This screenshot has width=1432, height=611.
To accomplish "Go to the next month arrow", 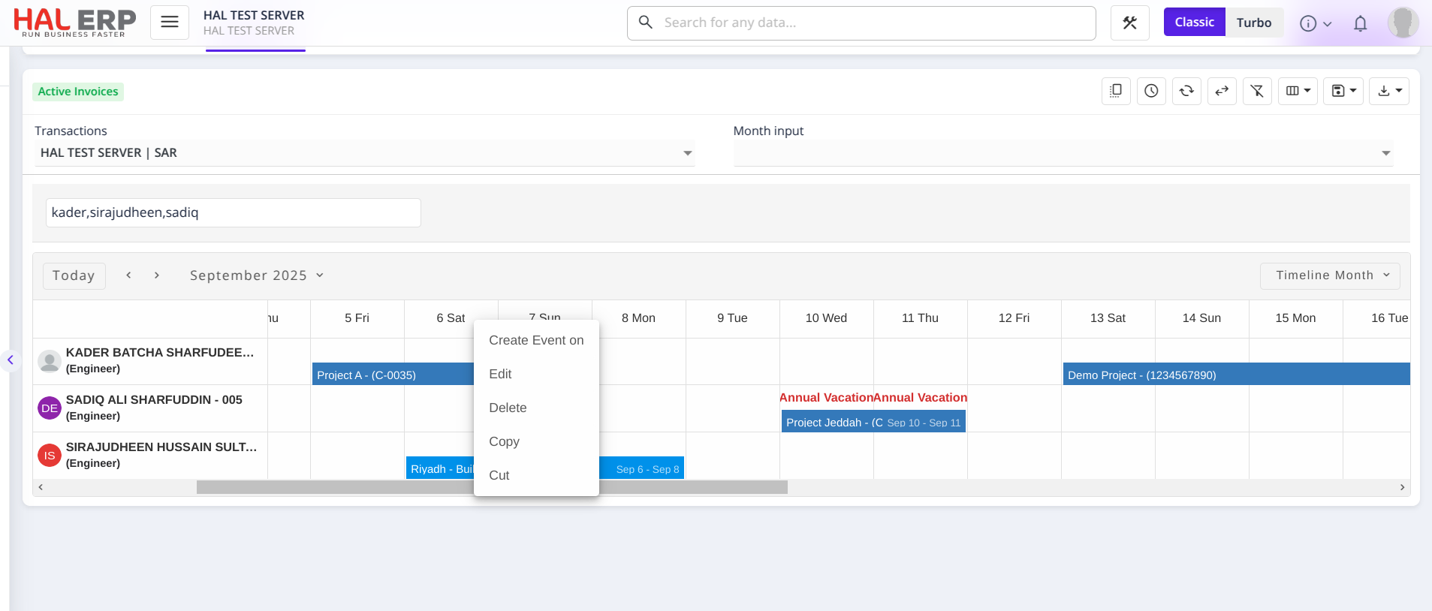I will pyautogui.click(x=157, y=275).
